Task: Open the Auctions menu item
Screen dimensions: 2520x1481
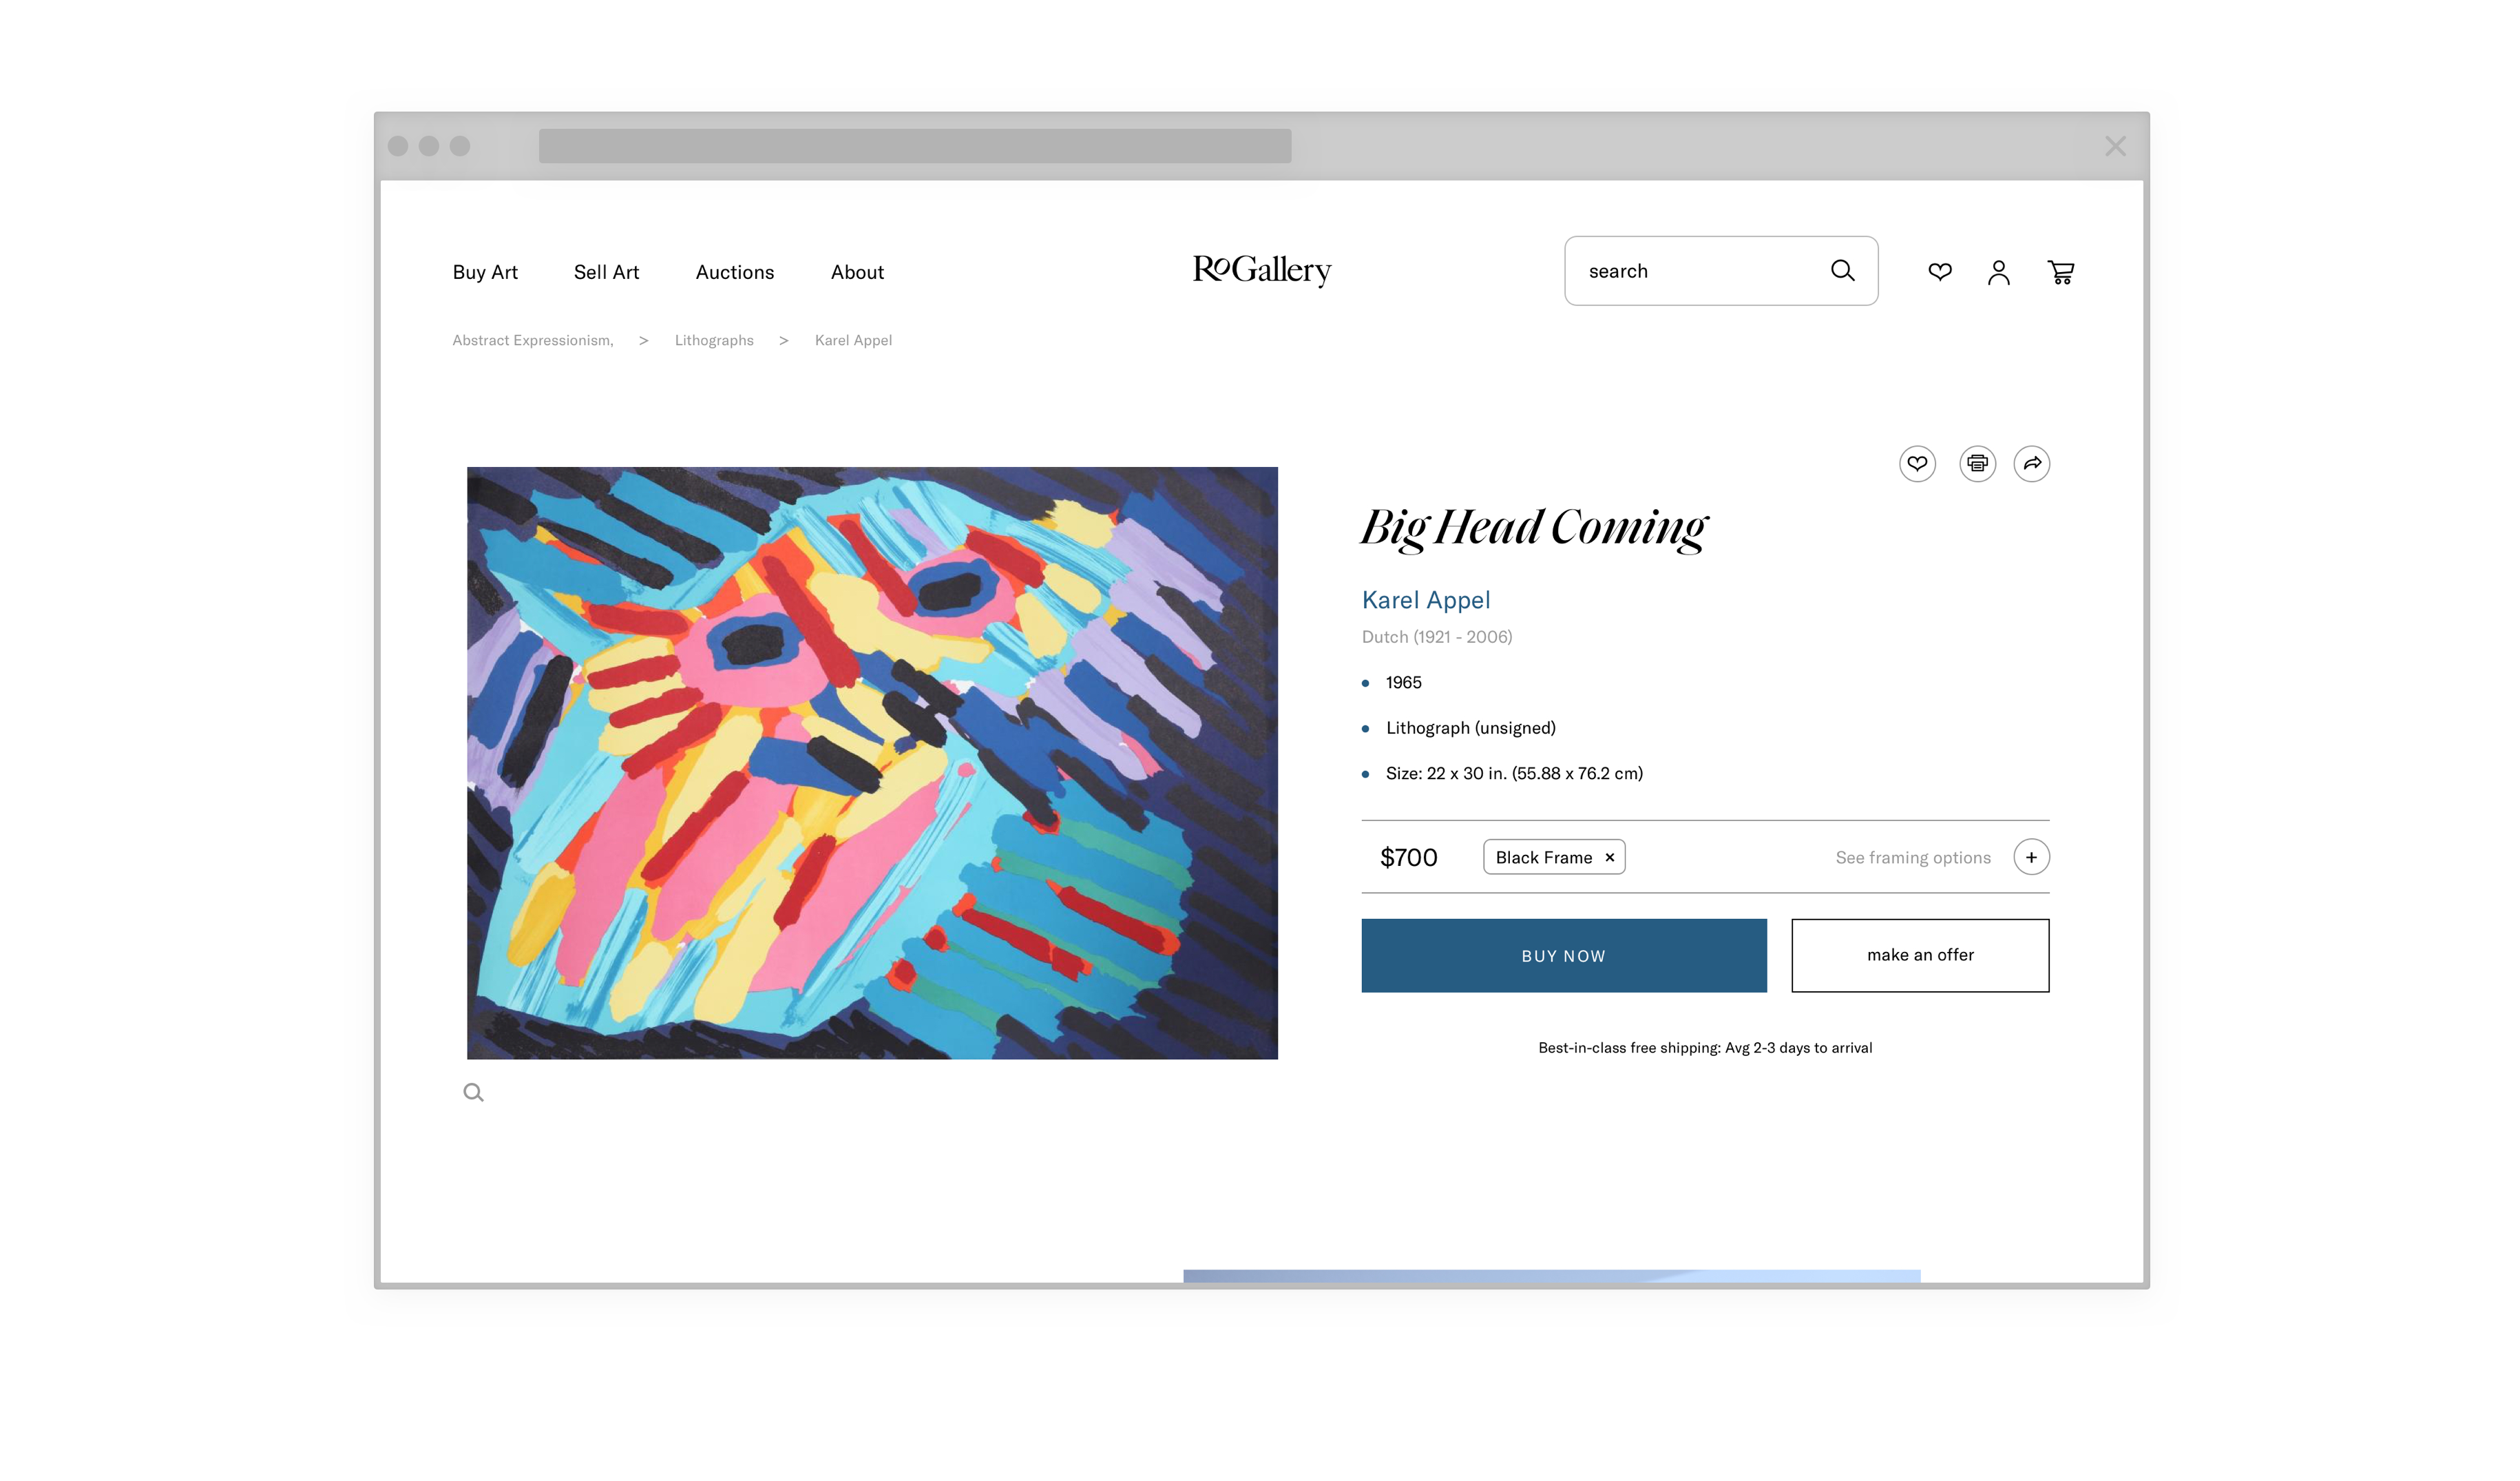Action: coord(735,272)
